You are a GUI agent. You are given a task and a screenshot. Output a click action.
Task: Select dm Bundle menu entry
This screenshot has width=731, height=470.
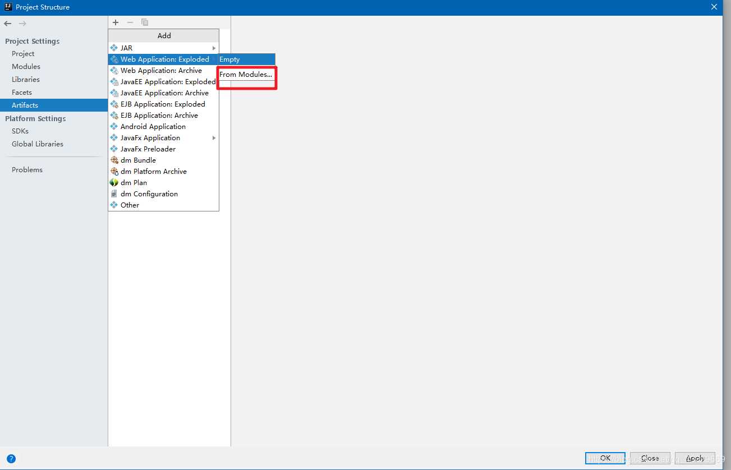[x=163, y=160]
